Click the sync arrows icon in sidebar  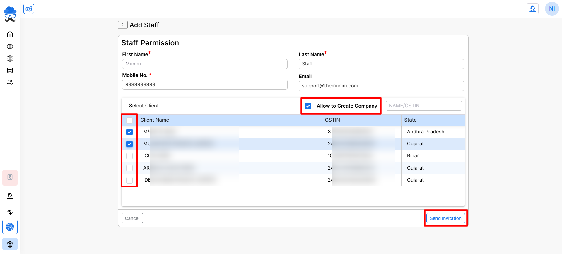tap(10, 212)
